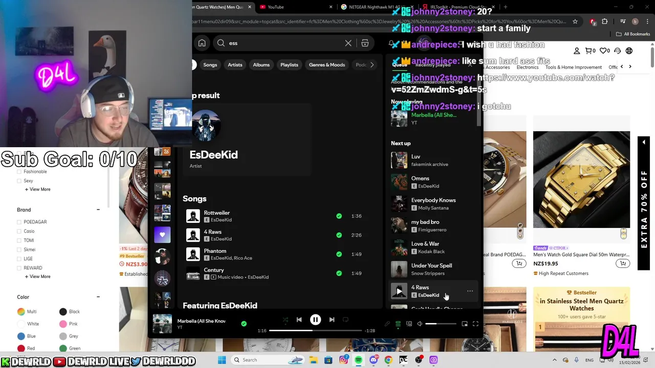The width and height of the screenshot is (655, 368).
Task: Open Chrome media controls icon
Action: pos(623,21)
